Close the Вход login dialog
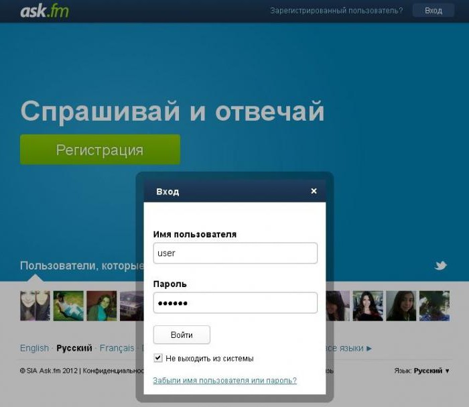Screen dimensions: 469x407 point(314,191)
